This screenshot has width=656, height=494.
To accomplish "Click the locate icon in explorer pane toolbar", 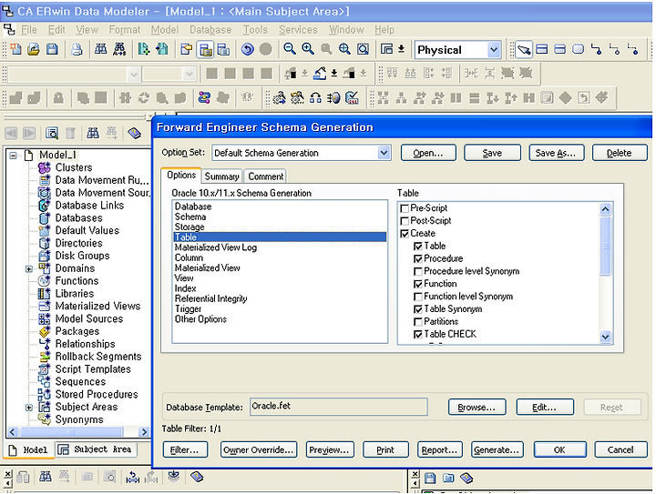I will tap(52, 134).
